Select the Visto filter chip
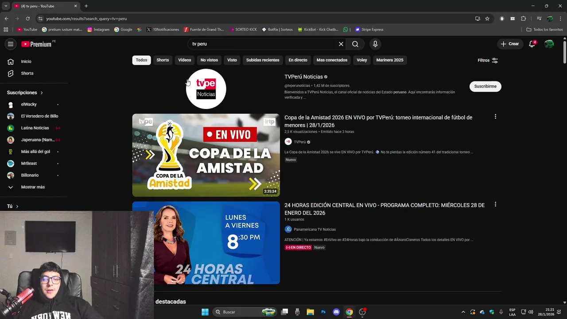 [x=232, y=60]
